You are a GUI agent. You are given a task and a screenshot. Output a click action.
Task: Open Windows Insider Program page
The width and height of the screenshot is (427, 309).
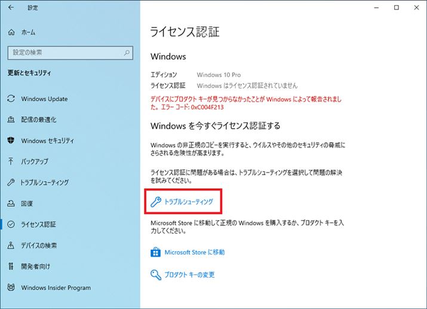pos(56,287)
